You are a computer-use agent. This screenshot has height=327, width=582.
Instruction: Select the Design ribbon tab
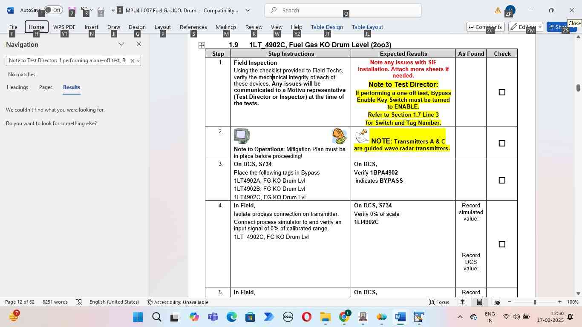pos(137,27)
